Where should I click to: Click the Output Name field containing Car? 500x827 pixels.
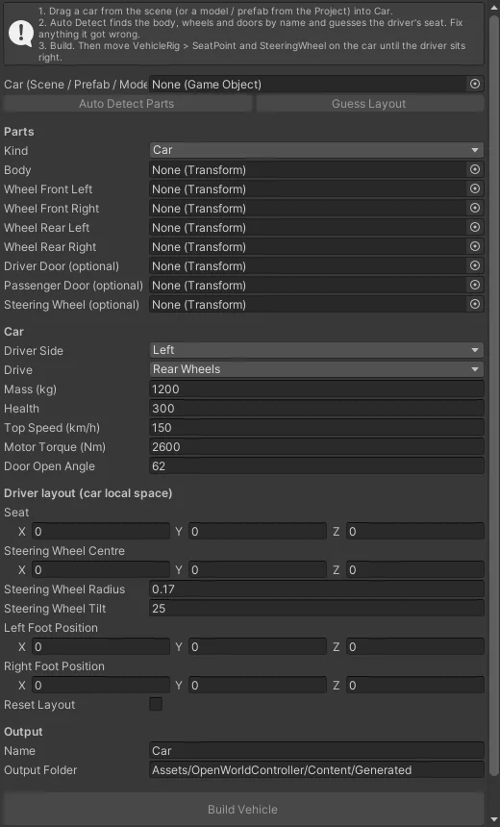(x=316, y=750)
